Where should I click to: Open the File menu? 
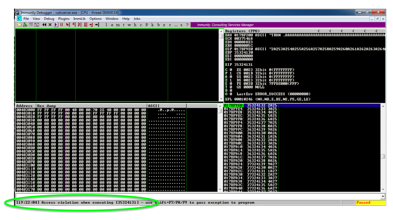pyautogui.click(x=26, y=19)
